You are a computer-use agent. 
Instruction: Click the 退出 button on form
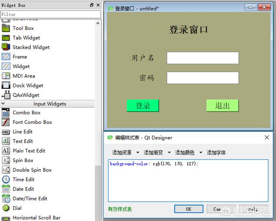(x=222, y=106)
